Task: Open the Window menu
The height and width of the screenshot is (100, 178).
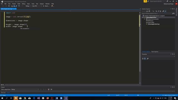Action: pos(48,4)
